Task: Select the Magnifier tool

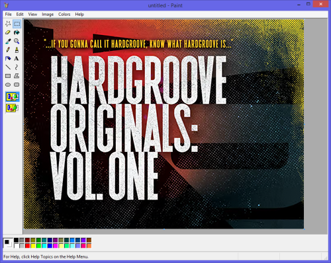Action: [x=17, y=41]
